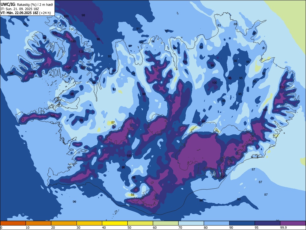Click the title text 'UWC/IG: Rakastig (%) í 2 m hæð'
This screenshot has height=230, width=306.
27,4
